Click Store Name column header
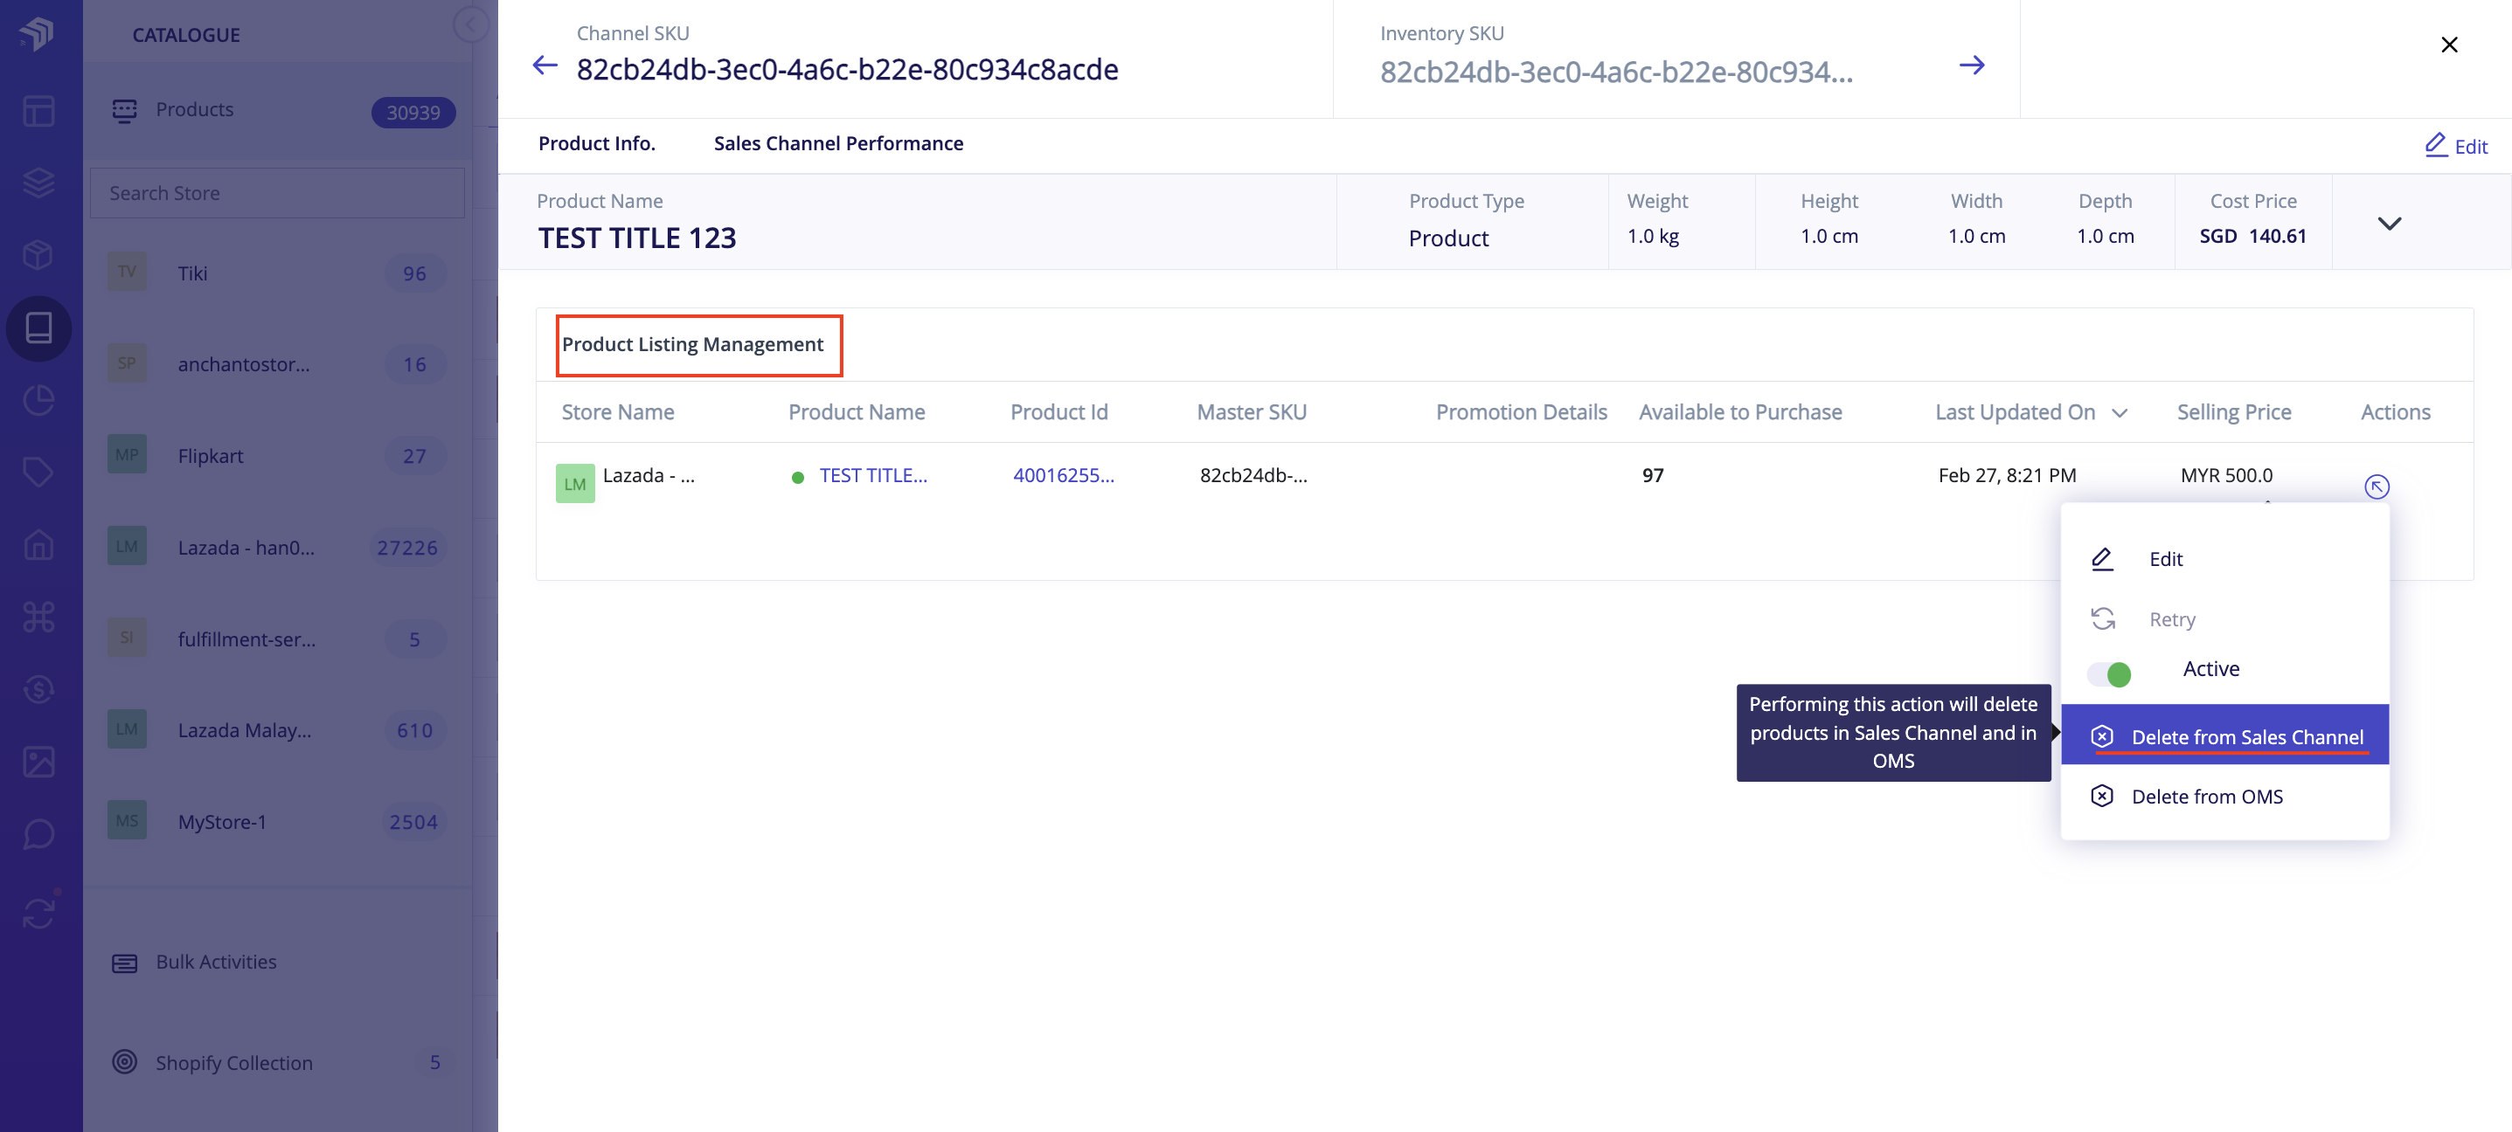Viewport: 2512px width, 1132px height. tap(617, 412)
